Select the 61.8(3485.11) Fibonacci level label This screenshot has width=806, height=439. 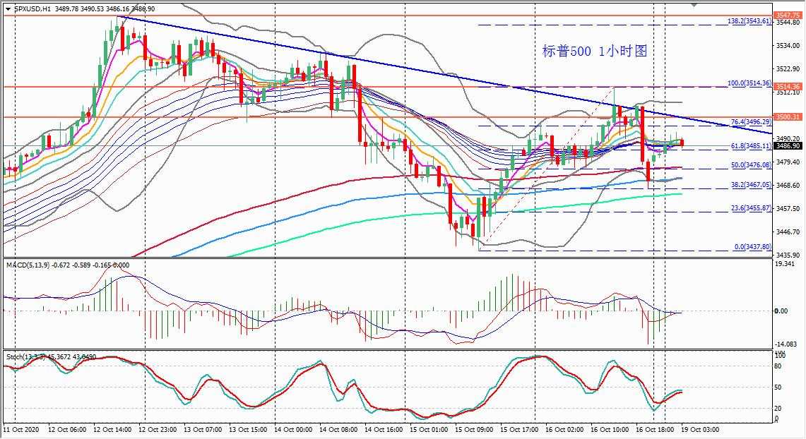tap(751, 146)
